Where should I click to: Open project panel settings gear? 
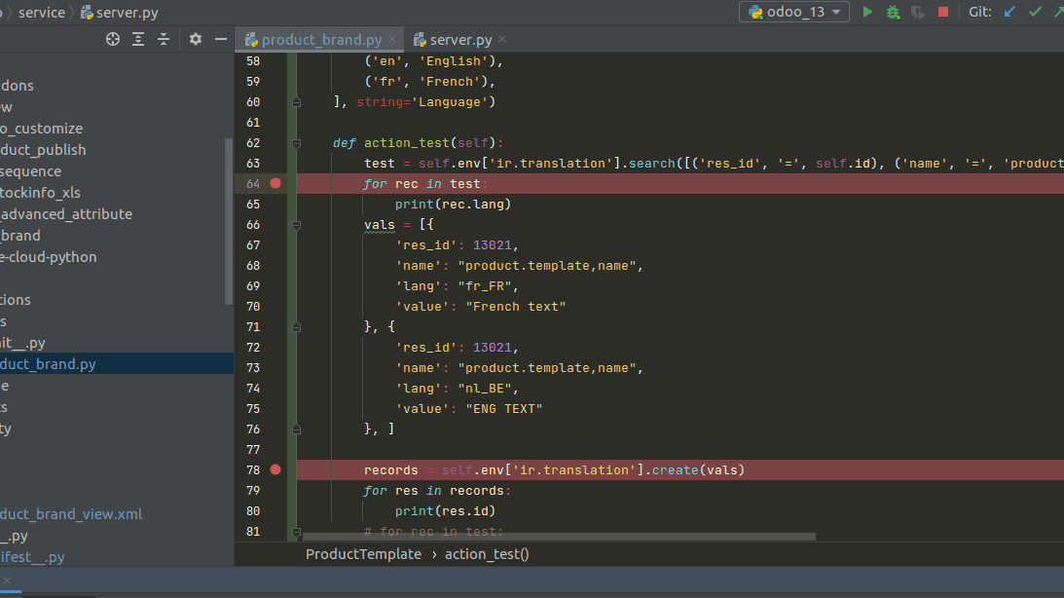click(x=196, y=39)
